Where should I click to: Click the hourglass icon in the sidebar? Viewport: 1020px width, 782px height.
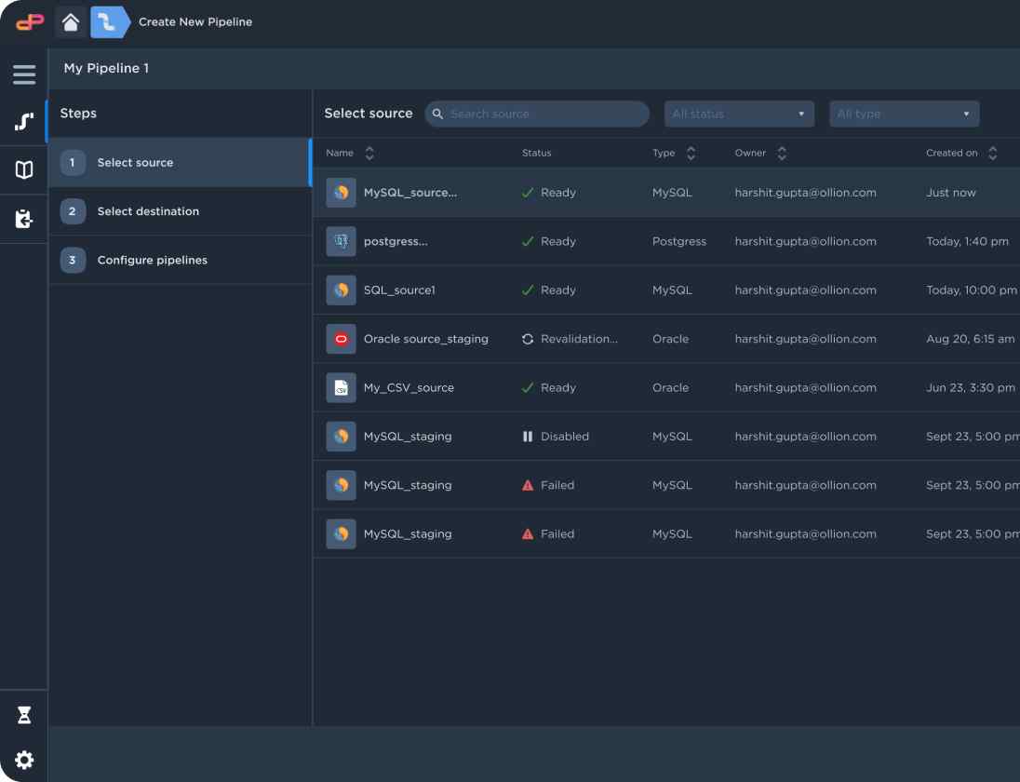[24, 715]
